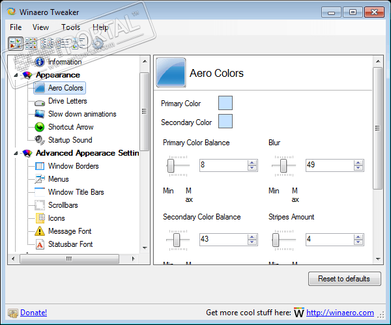Select Startup Sound in the tree

[x=70, y=140]
